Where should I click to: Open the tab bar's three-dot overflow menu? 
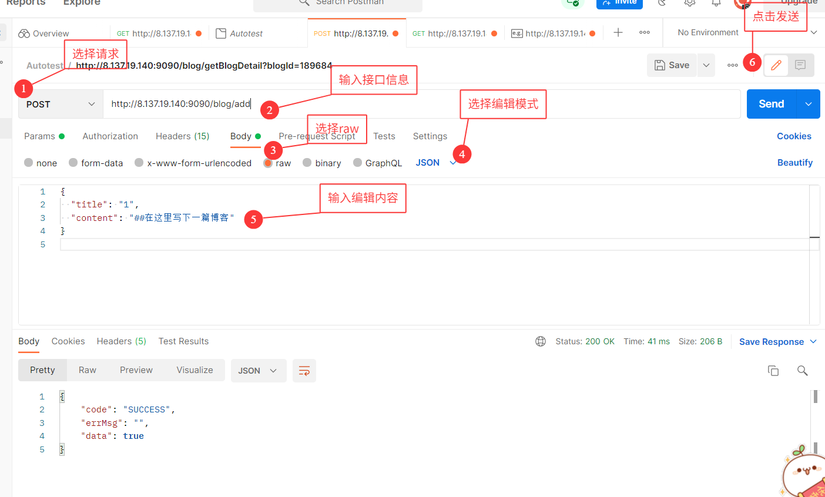tap(645, 33)
